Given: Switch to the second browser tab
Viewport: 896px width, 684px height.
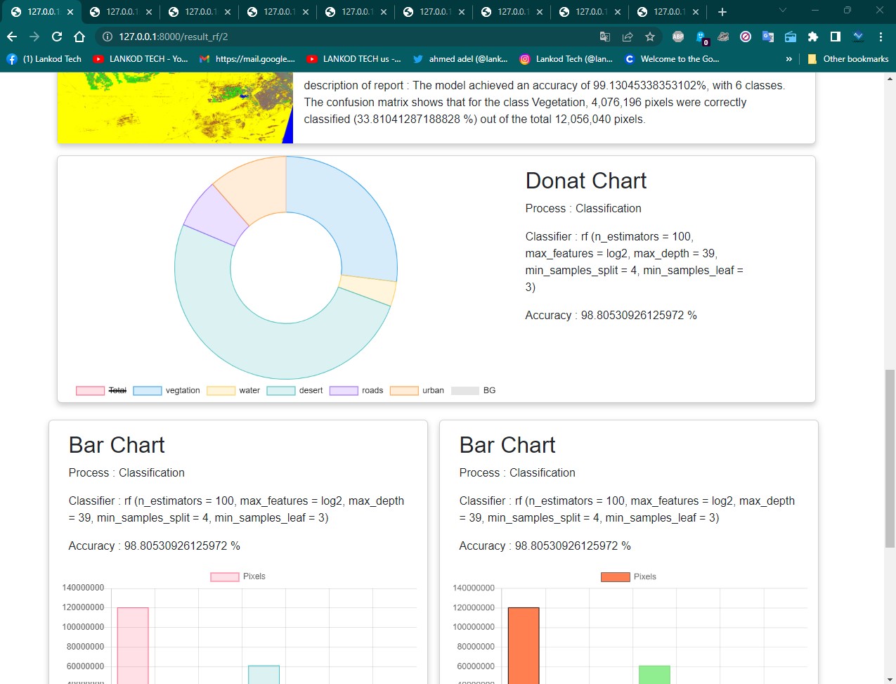Looking at the screenshot, I should (121, 12).
